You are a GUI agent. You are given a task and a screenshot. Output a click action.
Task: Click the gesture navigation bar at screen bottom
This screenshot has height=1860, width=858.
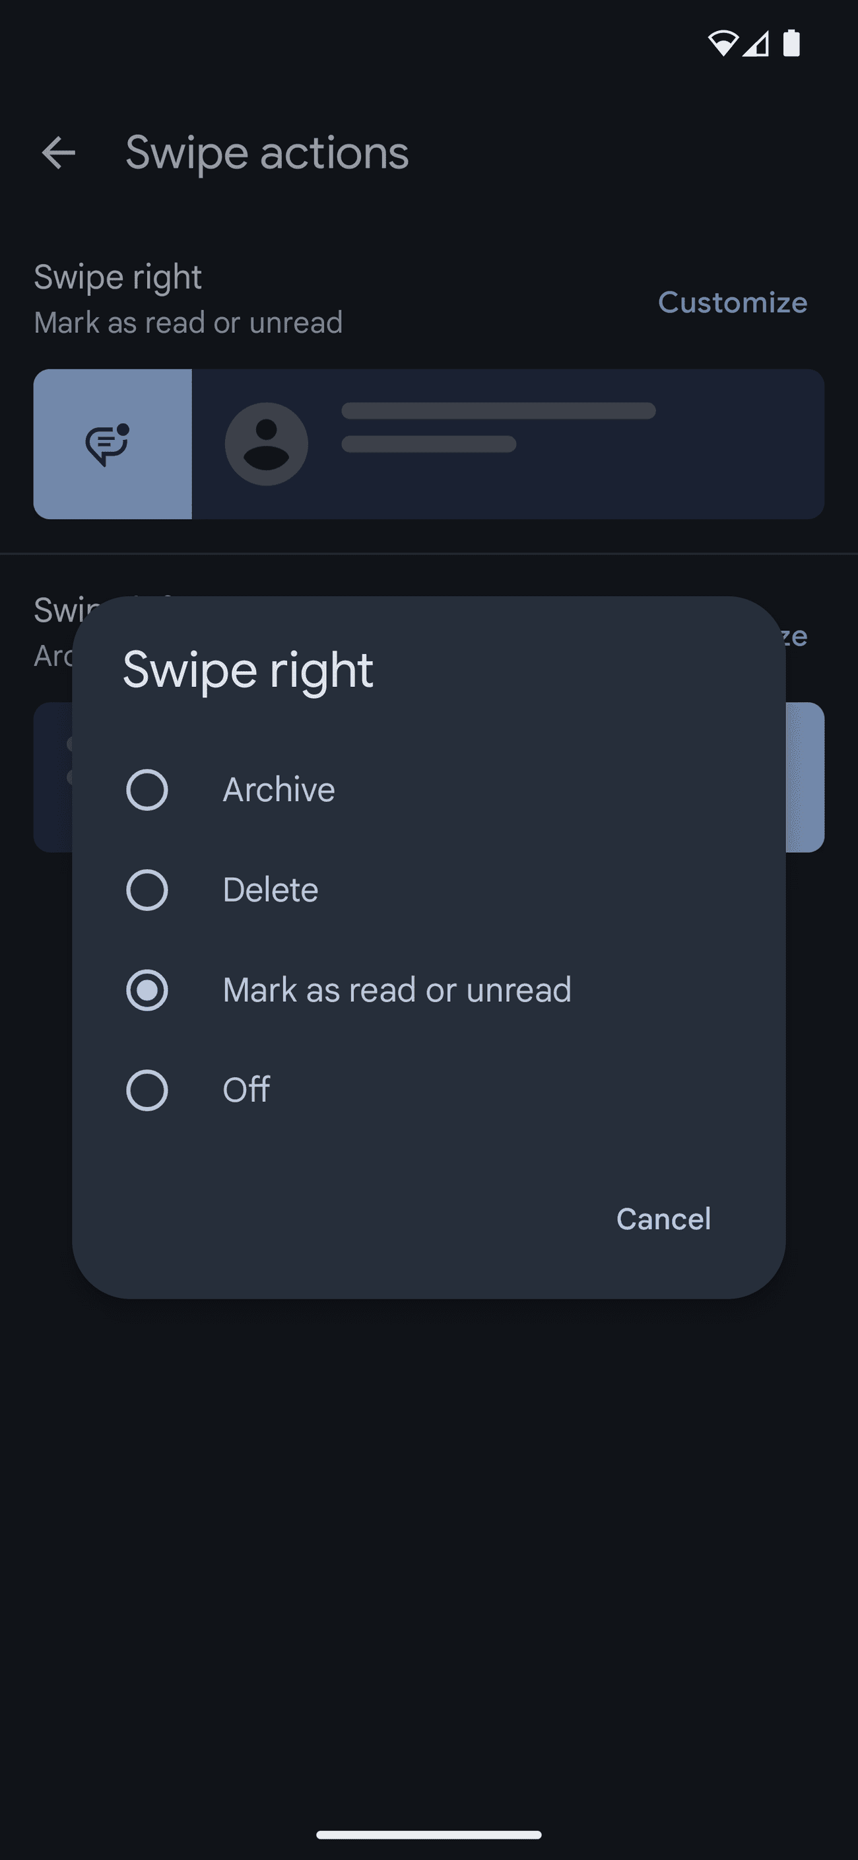click(x=428, y=1835)
